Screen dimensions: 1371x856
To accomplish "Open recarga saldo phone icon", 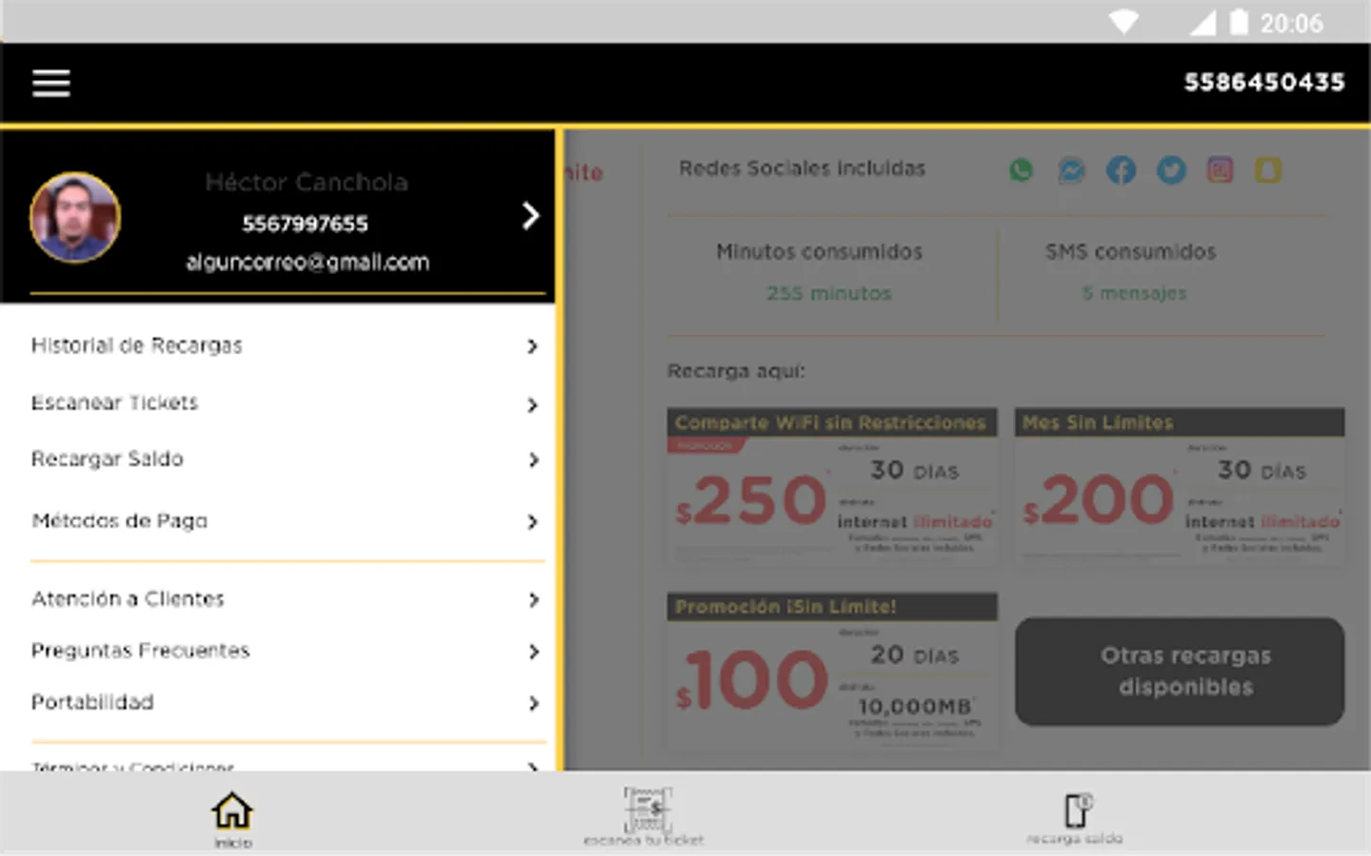I will 1077,810.
